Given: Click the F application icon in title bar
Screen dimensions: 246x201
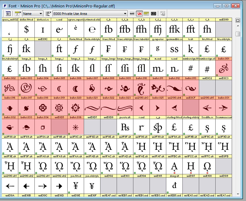Looking at the screenshot, I should point(5,6).
